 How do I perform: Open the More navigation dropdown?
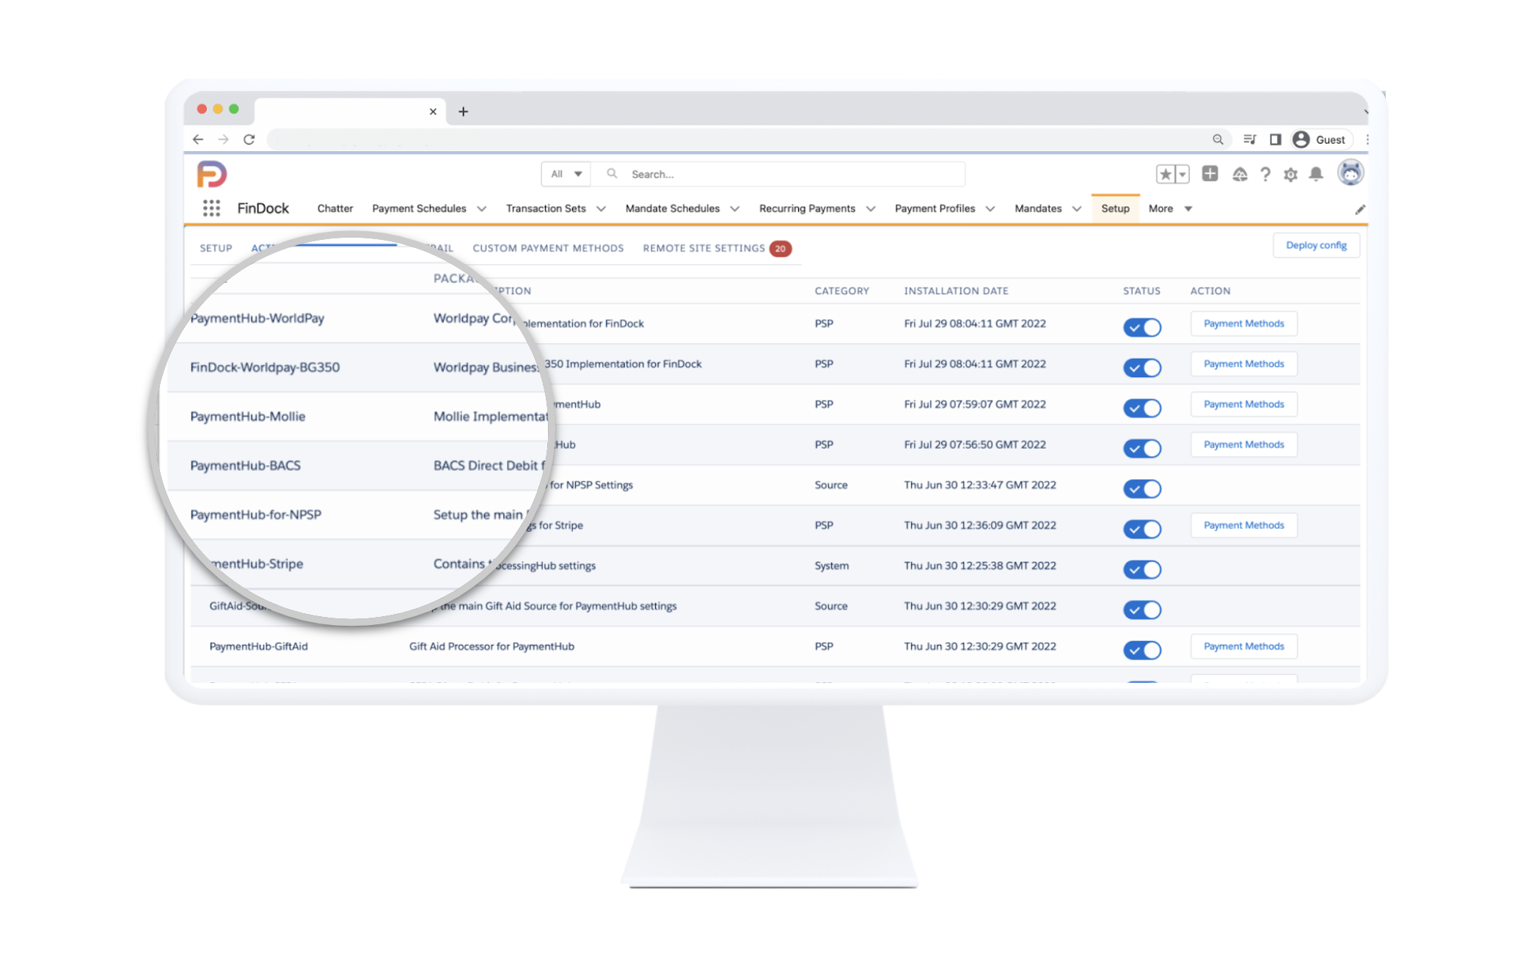pos(1170,209)
